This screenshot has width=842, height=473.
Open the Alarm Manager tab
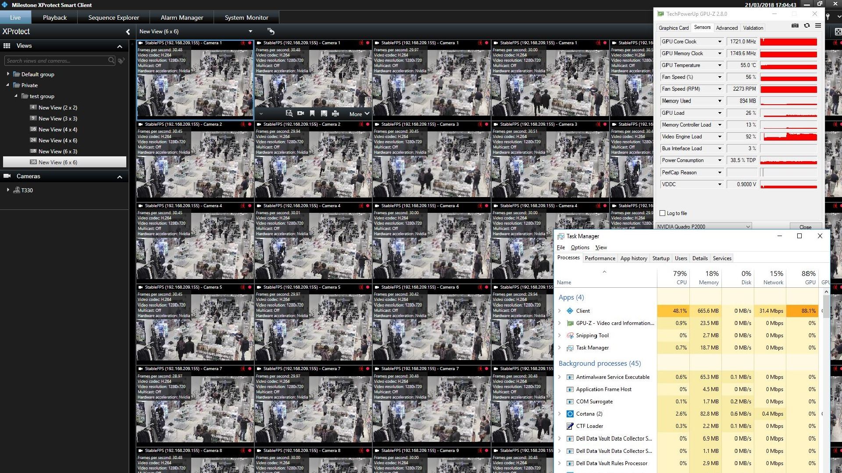click(x=182, y=18)
